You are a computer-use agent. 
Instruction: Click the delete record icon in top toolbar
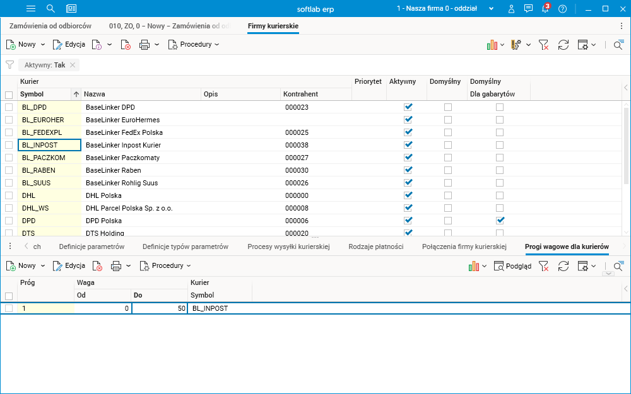coord(126,45)
